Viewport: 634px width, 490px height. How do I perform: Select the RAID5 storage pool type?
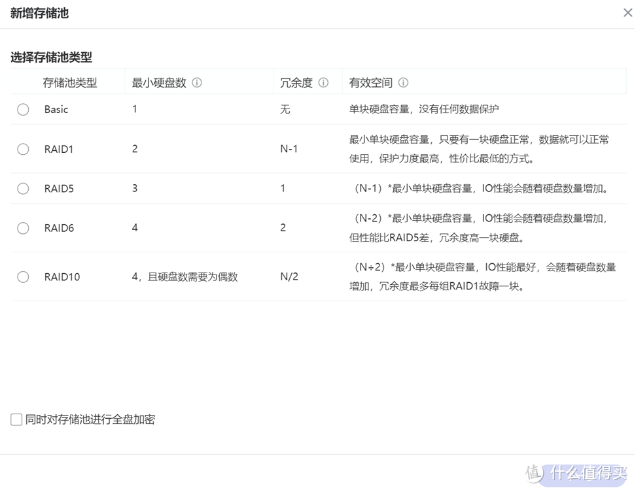23,188
